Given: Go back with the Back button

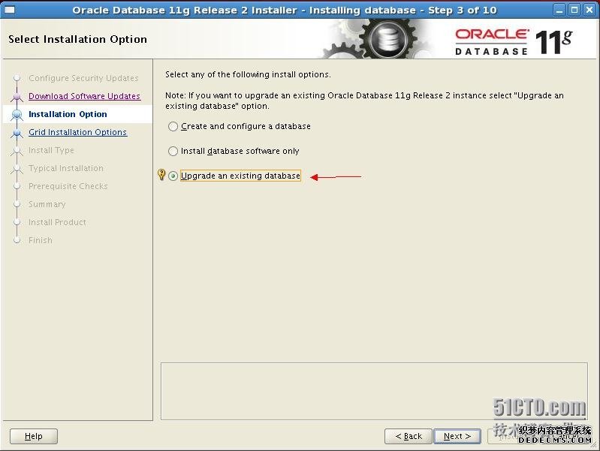Looking at the screenshot, I should (409, 436).
